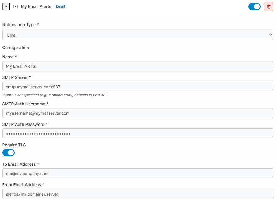Click into the SMTP Auth Password field

138,133
